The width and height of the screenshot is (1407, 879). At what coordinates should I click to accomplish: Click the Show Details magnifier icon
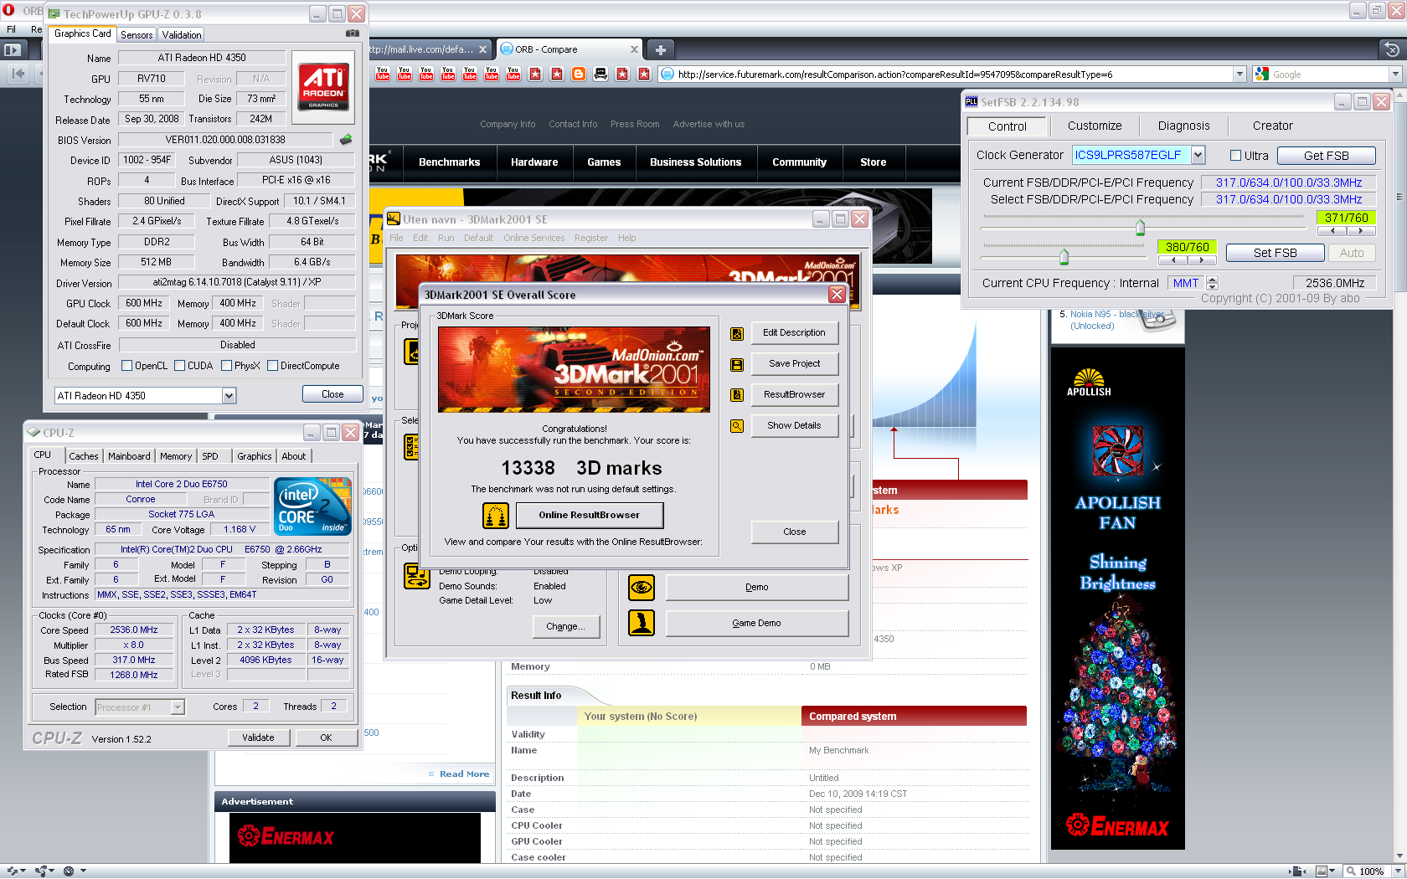(x=737, y=426)
